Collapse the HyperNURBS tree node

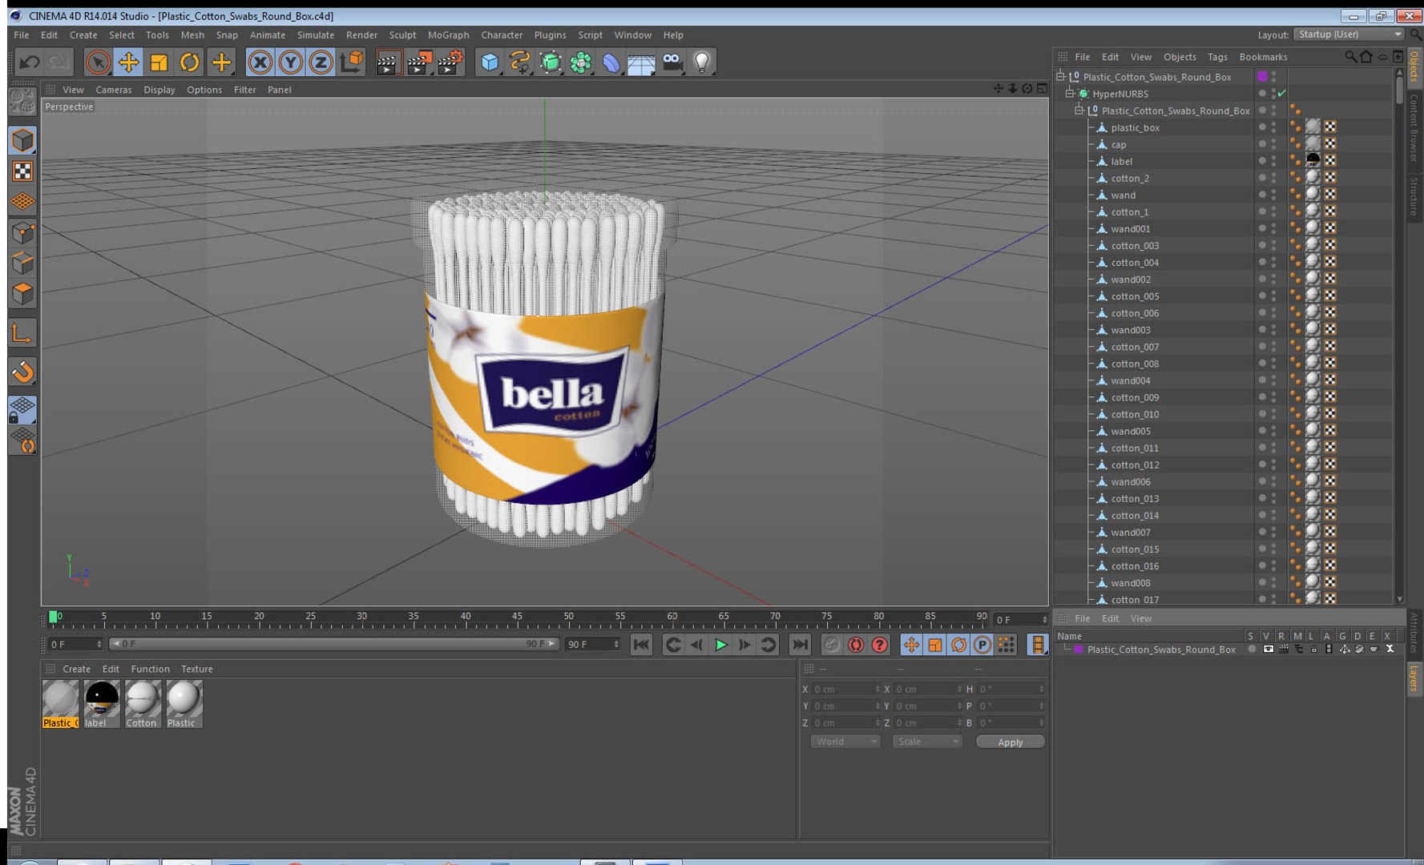1070,94
